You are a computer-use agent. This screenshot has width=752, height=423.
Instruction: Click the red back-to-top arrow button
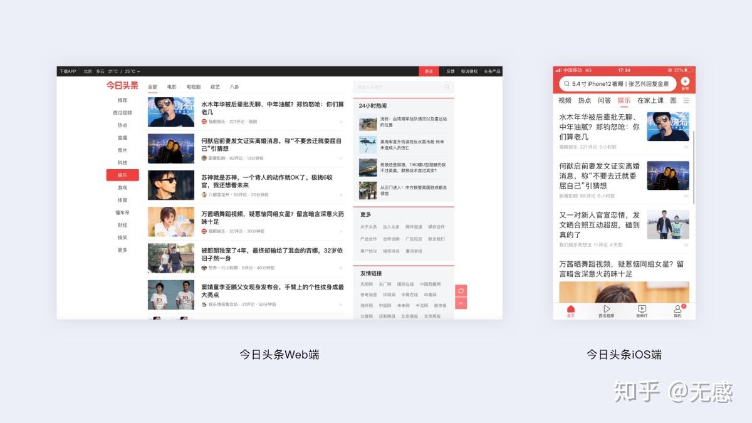(x=461, y=303)
